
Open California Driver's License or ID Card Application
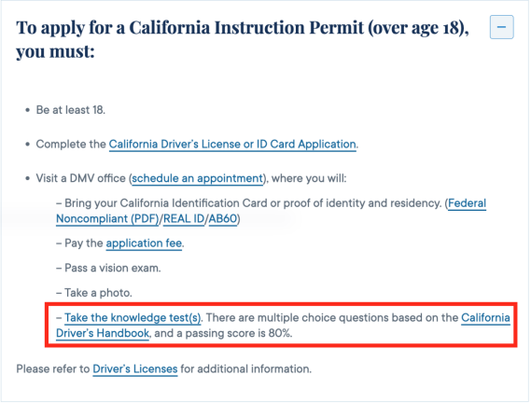coord(232,145)
